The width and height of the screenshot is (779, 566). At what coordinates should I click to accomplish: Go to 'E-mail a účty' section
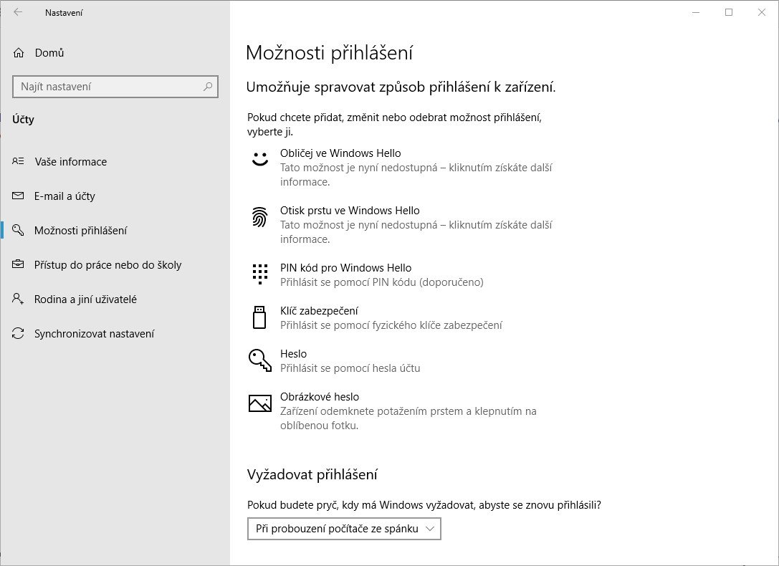click(64, 196)
